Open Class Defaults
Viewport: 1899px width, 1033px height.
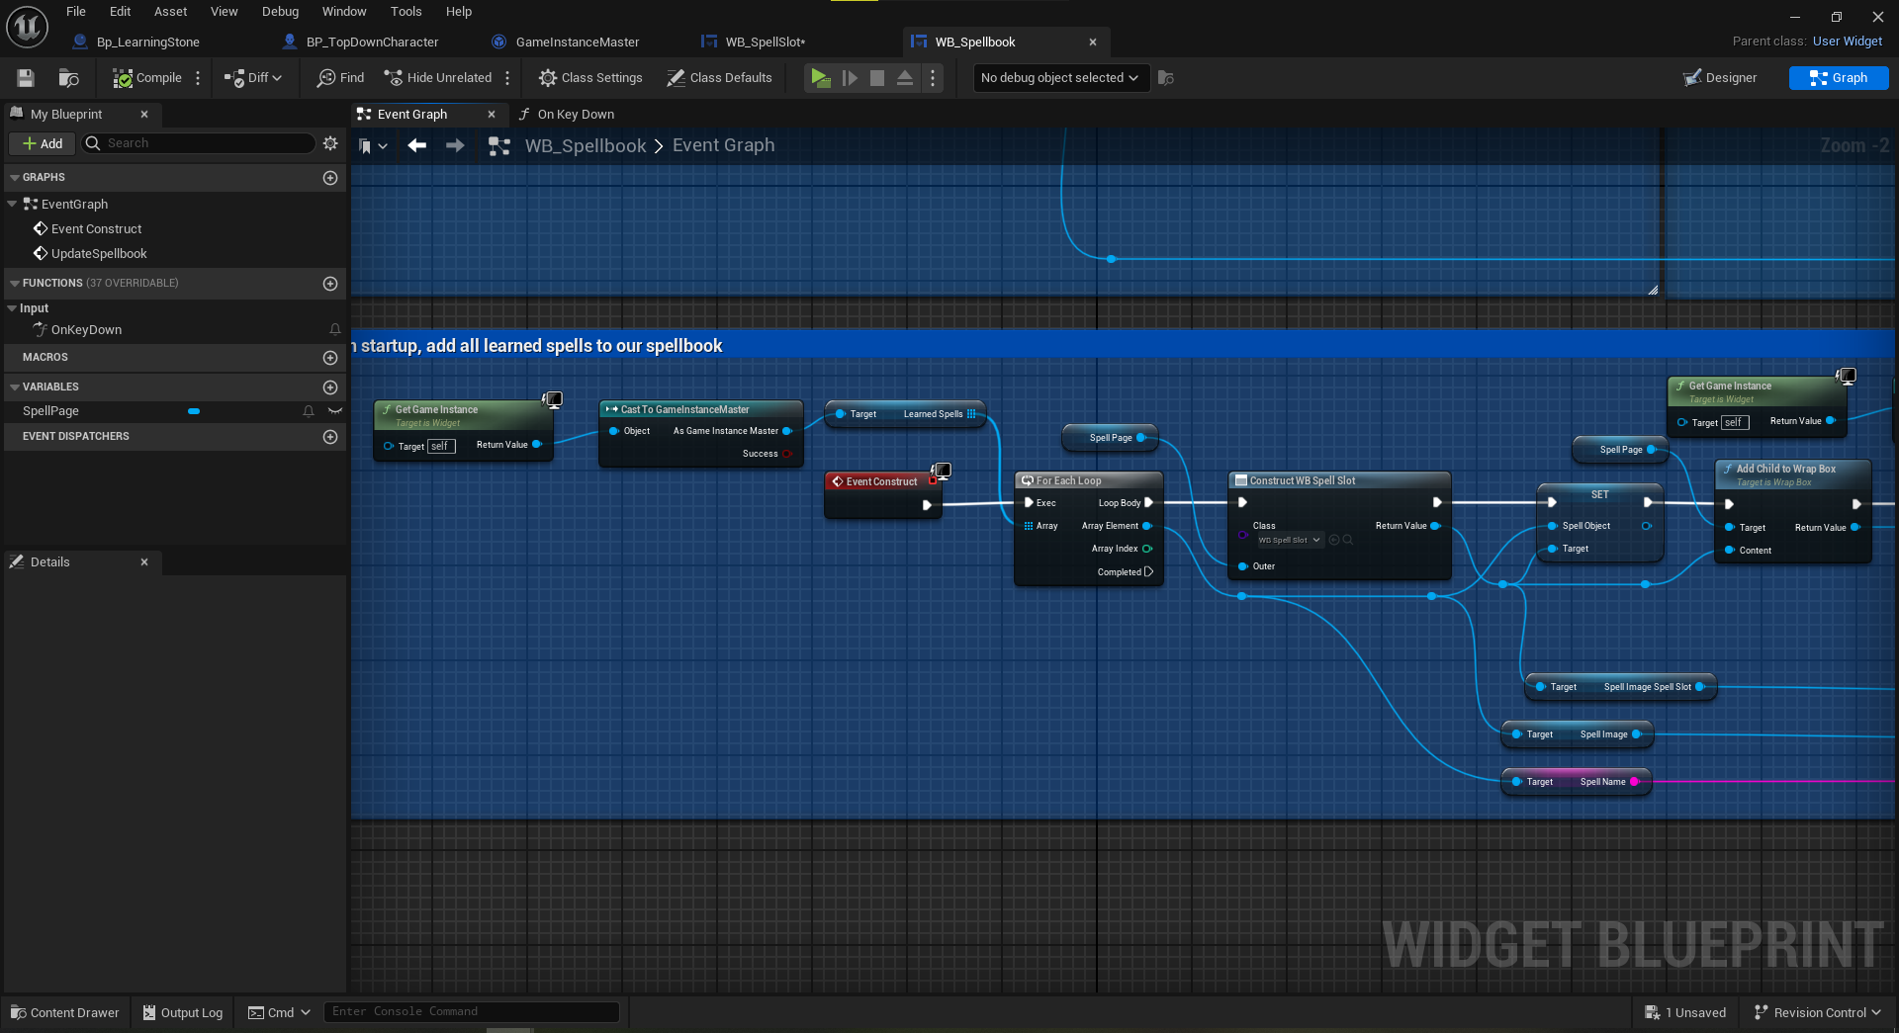pos(719,78)
